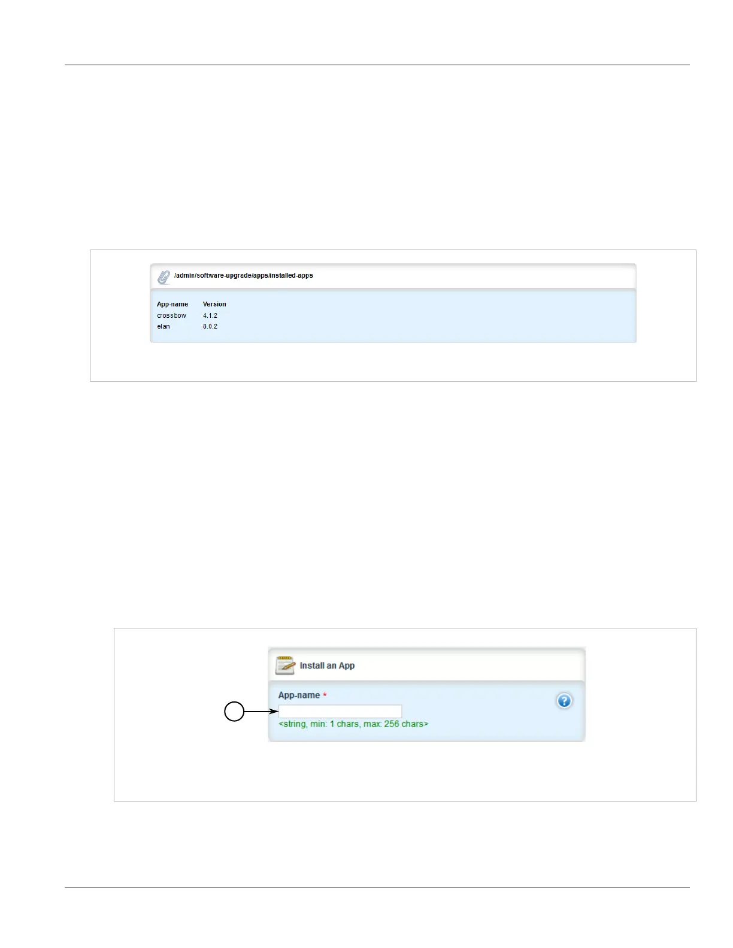Click the red required asterisk next to App-name

click(x=325, y=695)
